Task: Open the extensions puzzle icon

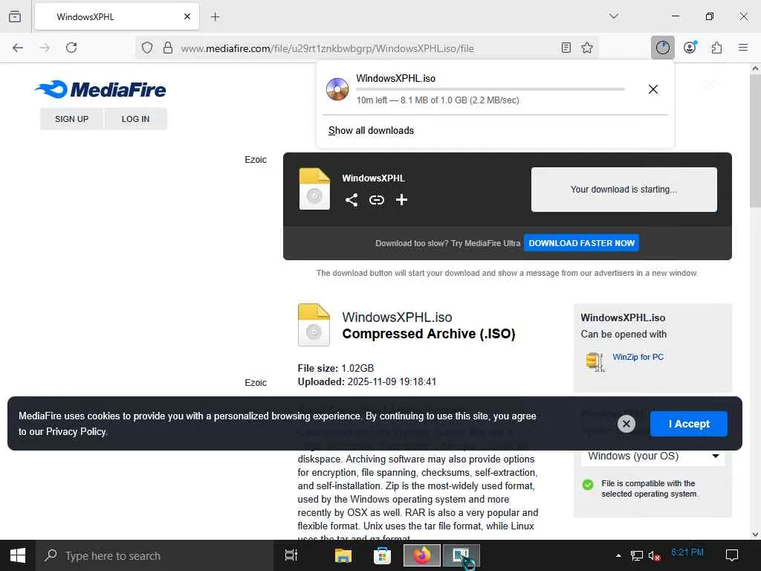Action: coord(716,48)
